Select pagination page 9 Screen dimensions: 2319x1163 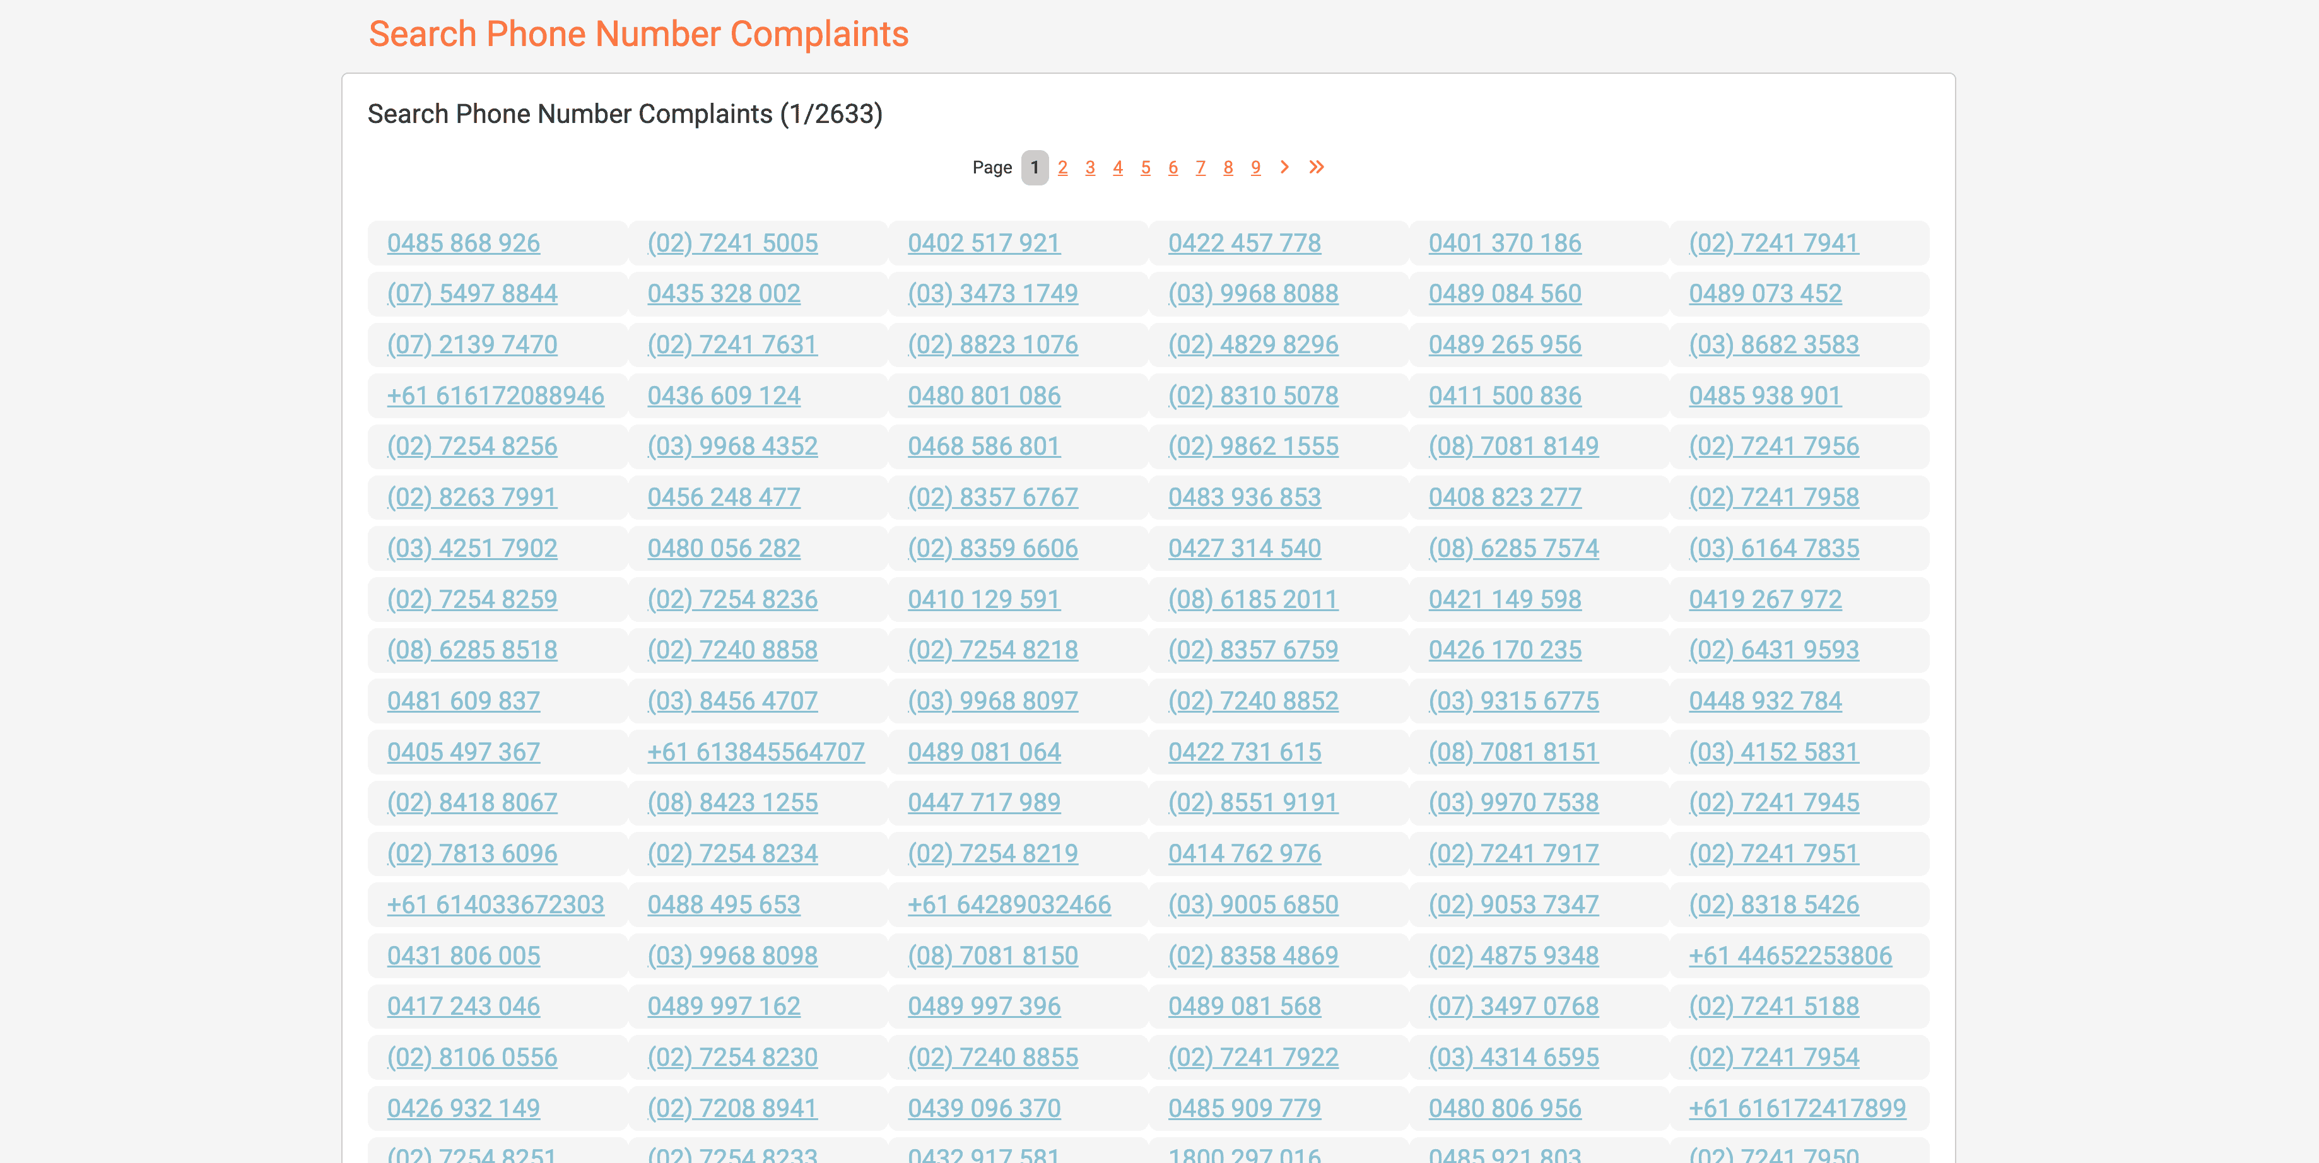pyautogui.click(x=1256, y=168)
